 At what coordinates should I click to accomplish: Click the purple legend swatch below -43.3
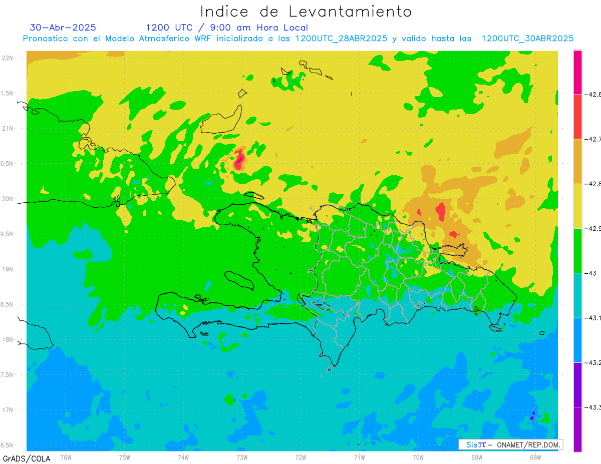577,429
